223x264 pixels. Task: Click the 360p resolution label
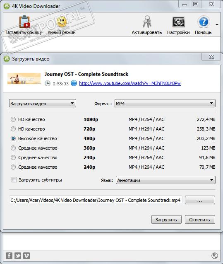(x=89, y=148)
